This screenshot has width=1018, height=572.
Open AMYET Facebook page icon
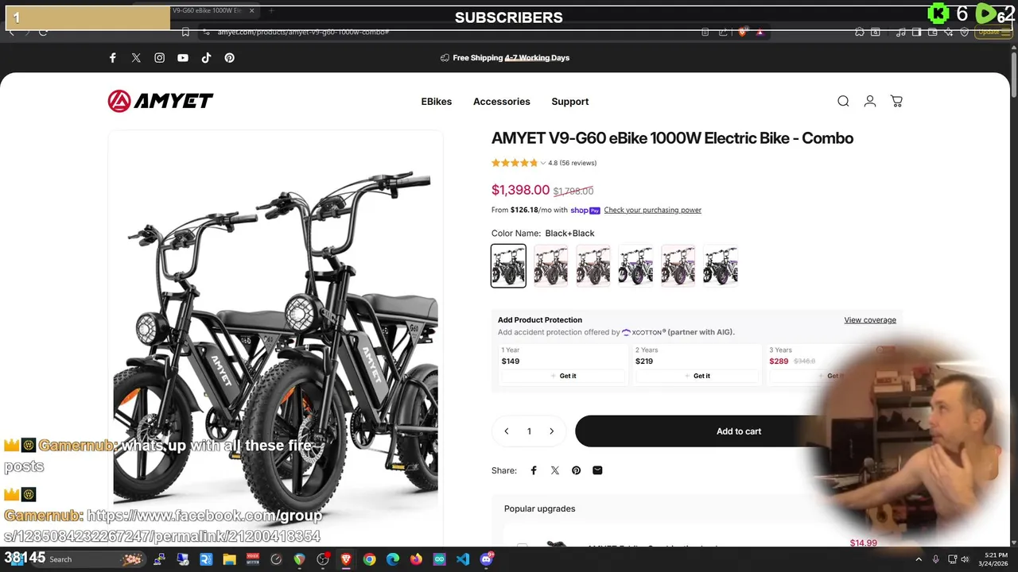113,58
